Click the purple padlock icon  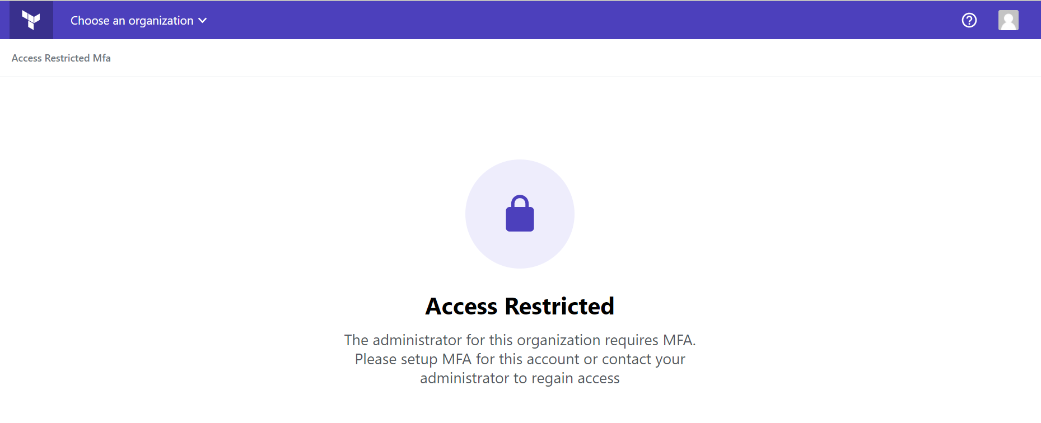tap(520, 214)
